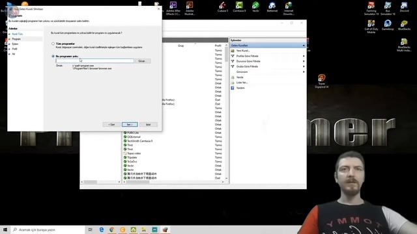Collapse the 'Gelen Kuralları' actions section

[x=304, y=45]
